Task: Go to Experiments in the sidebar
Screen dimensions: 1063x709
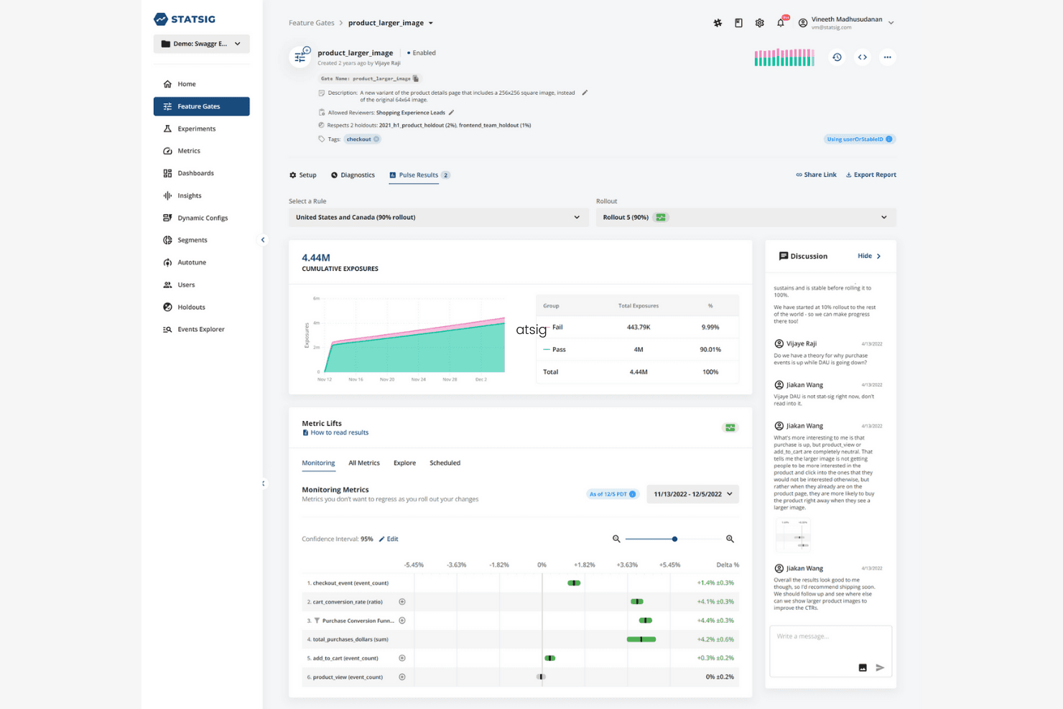Action: tap(202, 129)
